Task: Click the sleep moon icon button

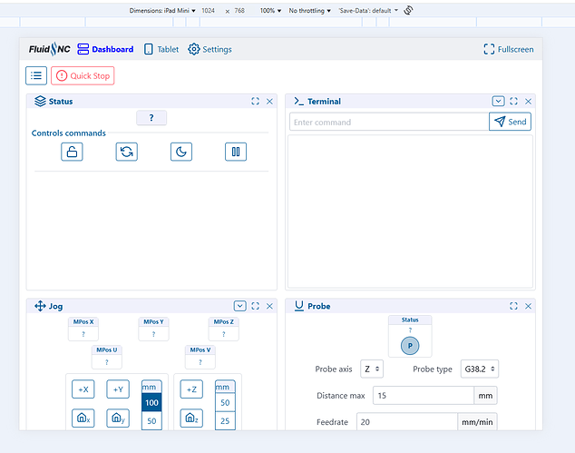Action: pyautogui.click(x=181, y=152)
